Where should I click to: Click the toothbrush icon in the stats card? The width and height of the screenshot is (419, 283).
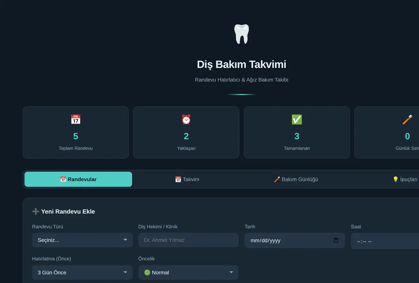click(x=407, y=120)
